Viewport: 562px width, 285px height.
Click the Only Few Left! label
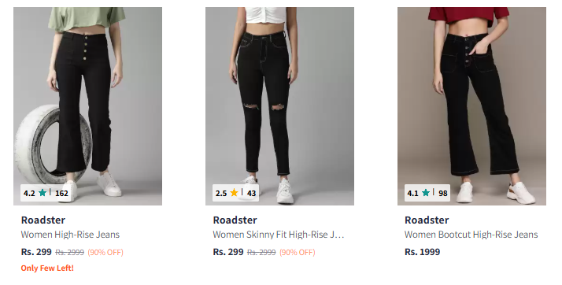pyautogui.click(x=47, y=268)
